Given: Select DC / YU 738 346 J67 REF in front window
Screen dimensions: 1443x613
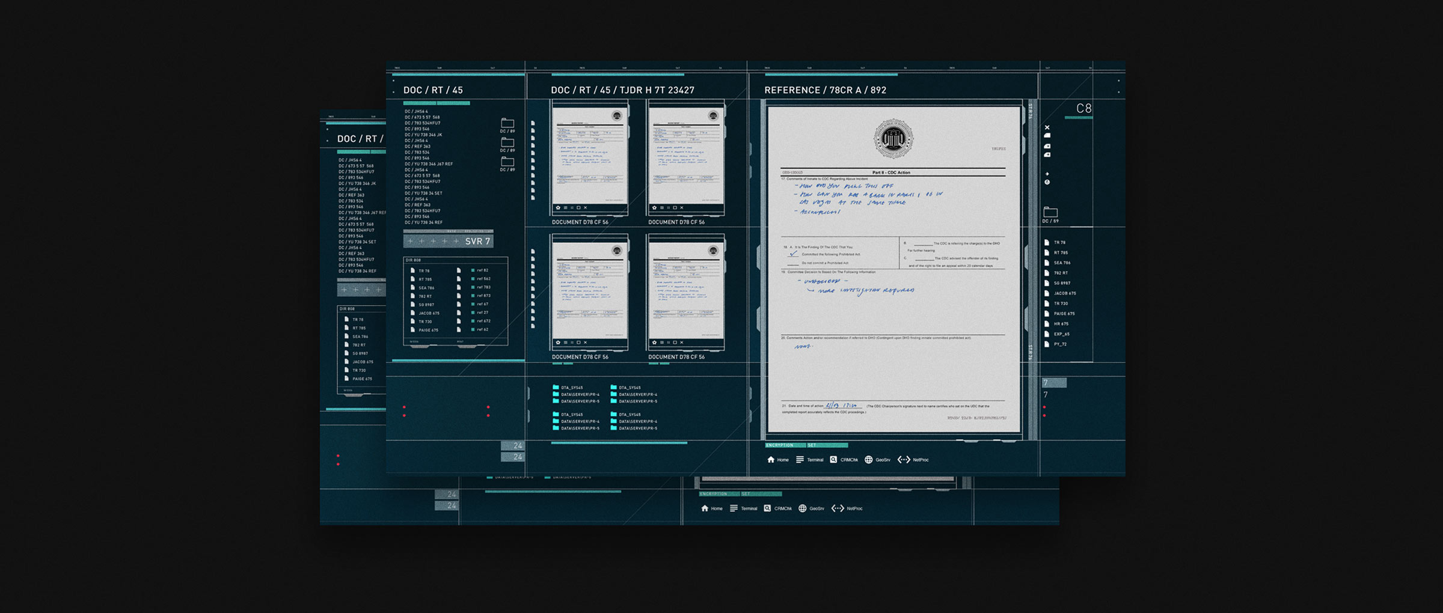Looking at the screenshot, I should (x=429, y=164).
